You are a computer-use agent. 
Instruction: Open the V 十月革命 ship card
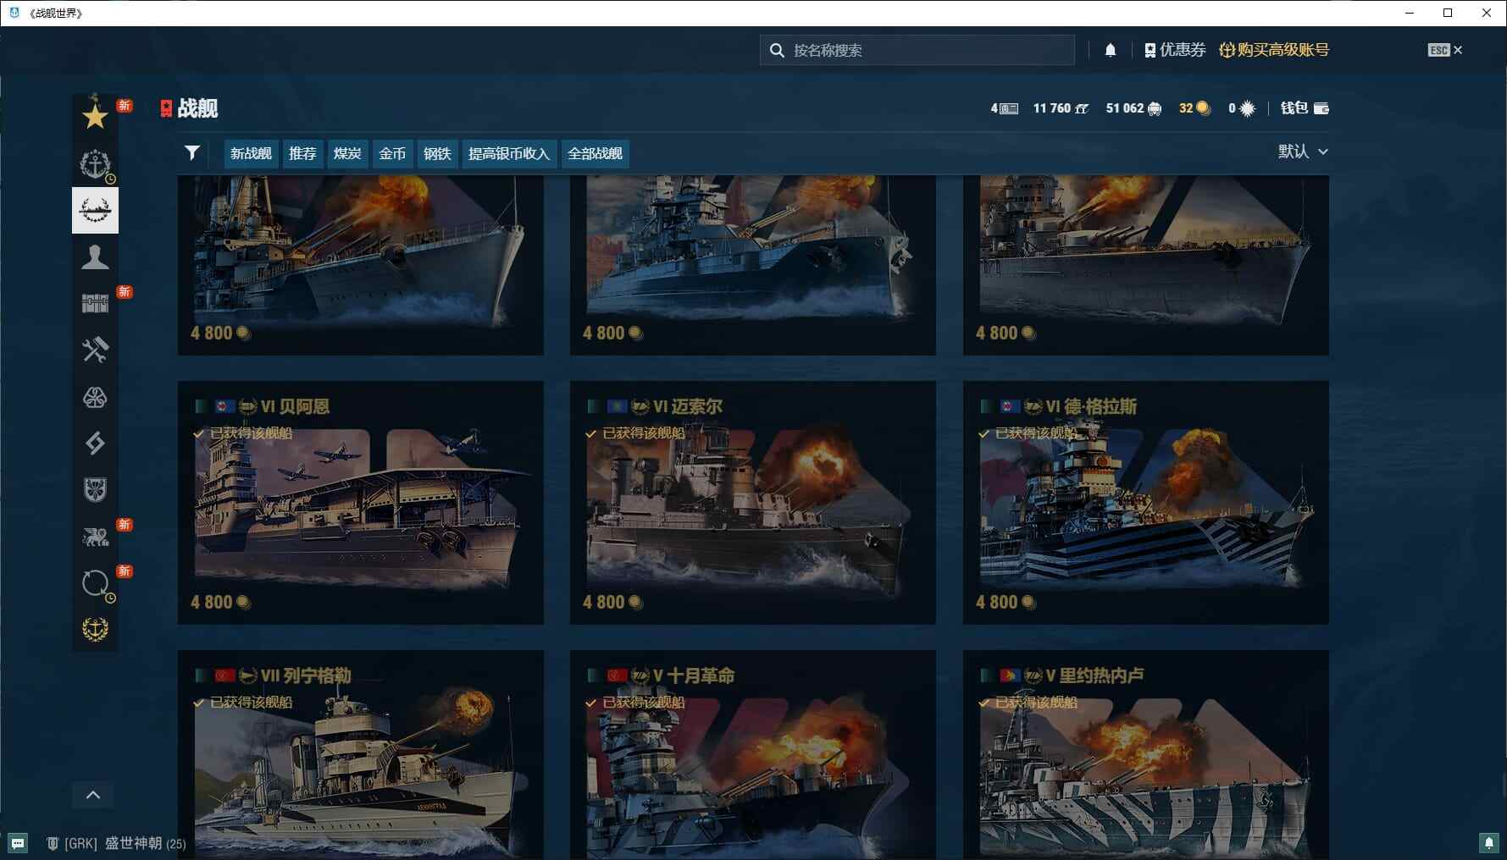(x=753, y=755)
